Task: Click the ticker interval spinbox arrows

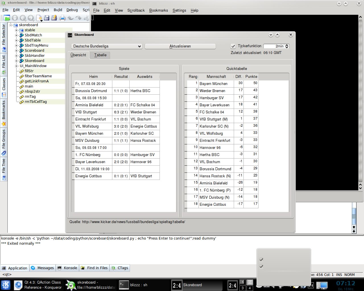Action: click(x=287, y=46)
